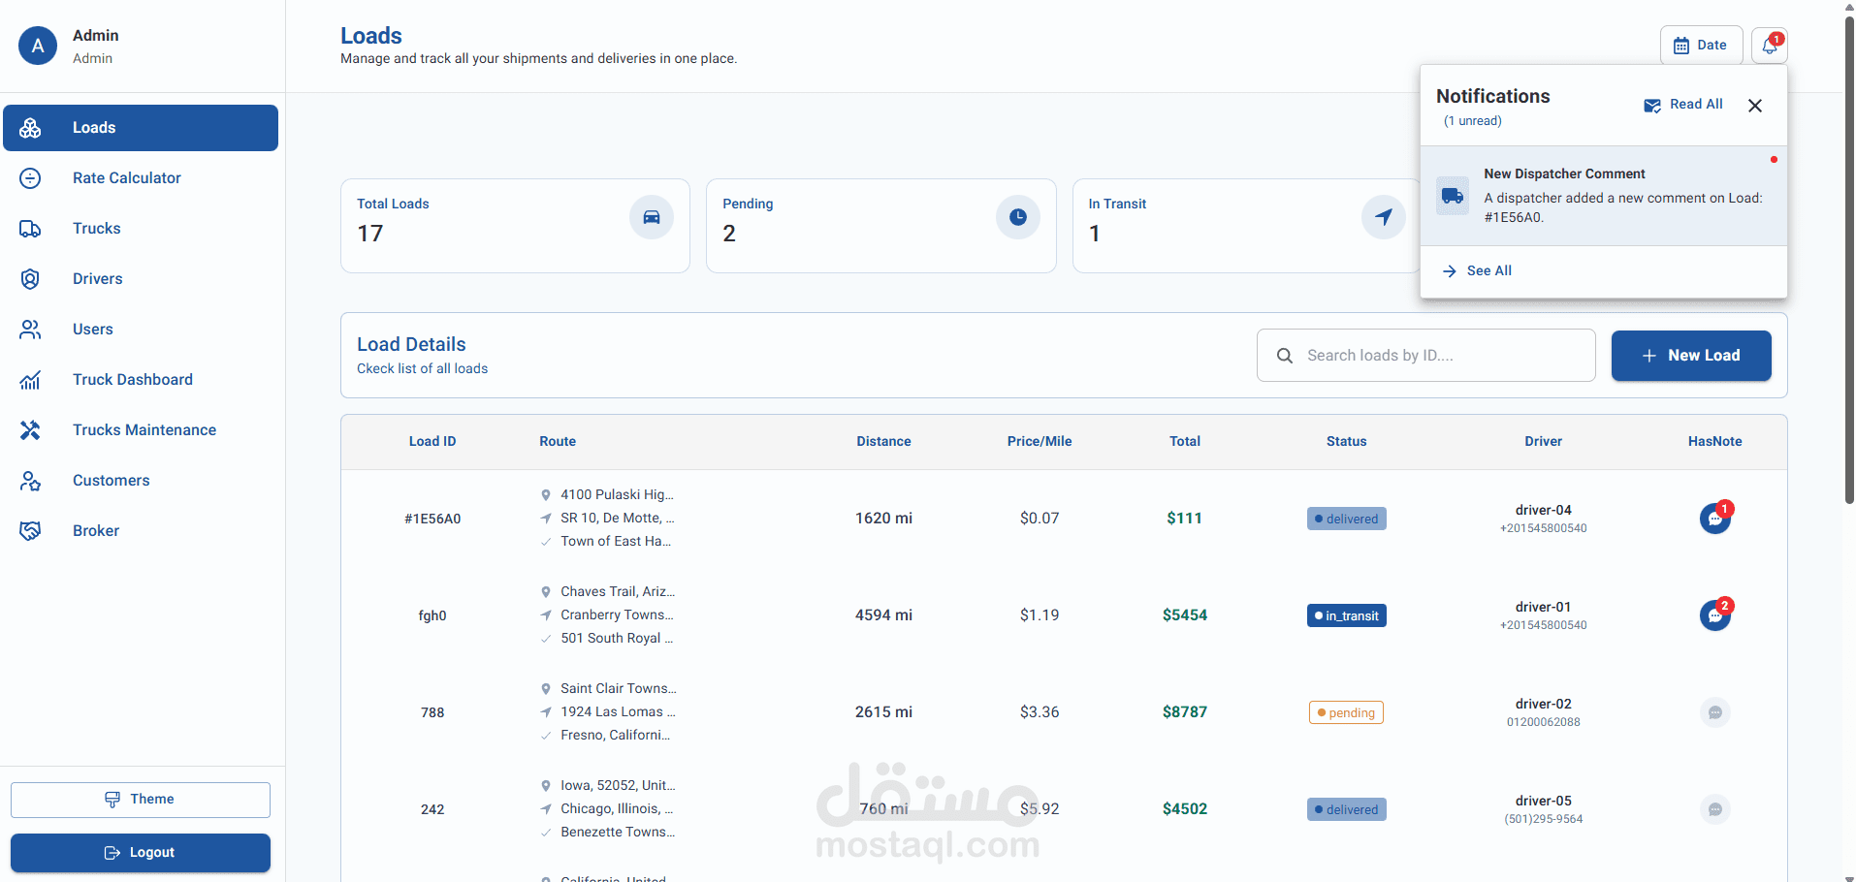Click the delivered badge for load 242

pyautogui.click(x=1347, y=809)
